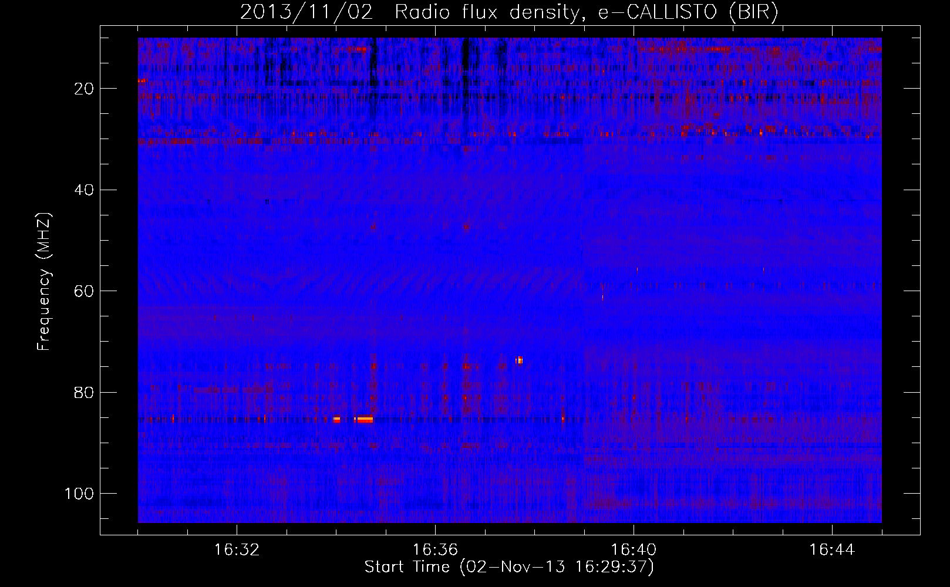Click the 100 frequency tick label
This screenshot has width=950, height=587.
tap(80, 494)
